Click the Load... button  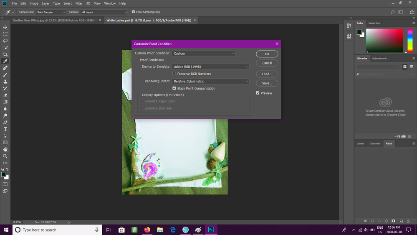point(267,74)
